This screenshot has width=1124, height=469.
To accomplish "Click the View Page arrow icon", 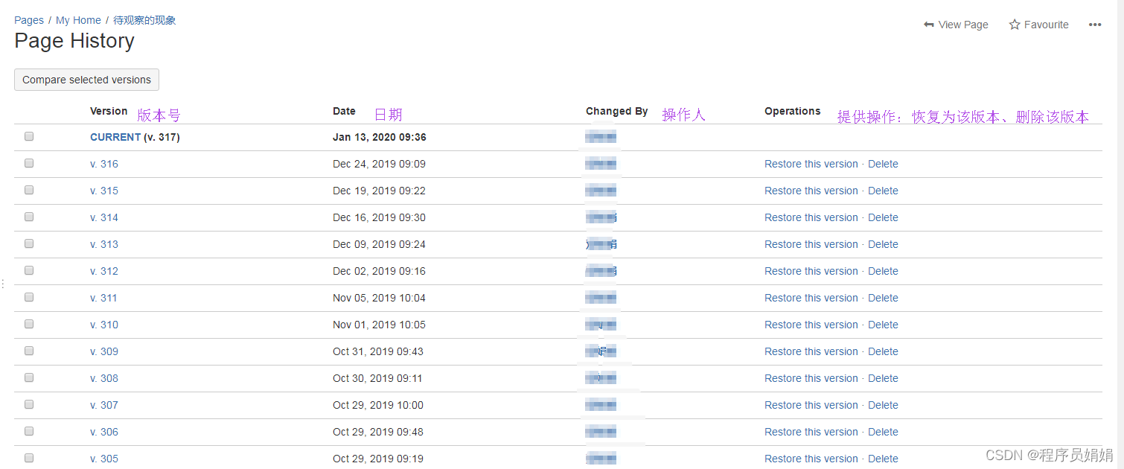I will [x=928, y=25].
